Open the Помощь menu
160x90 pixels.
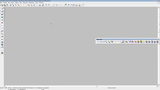tap(41, 3)
